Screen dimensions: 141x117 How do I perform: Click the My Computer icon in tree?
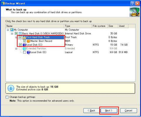pos(12,30)
